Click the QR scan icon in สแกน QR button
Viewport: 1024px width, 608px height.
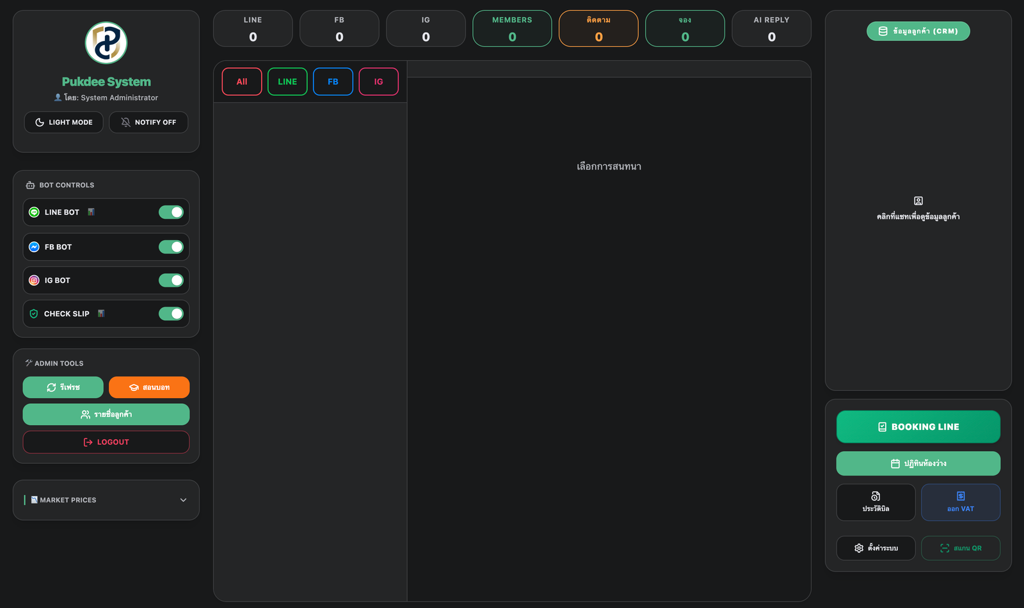[x=945, y=548]
